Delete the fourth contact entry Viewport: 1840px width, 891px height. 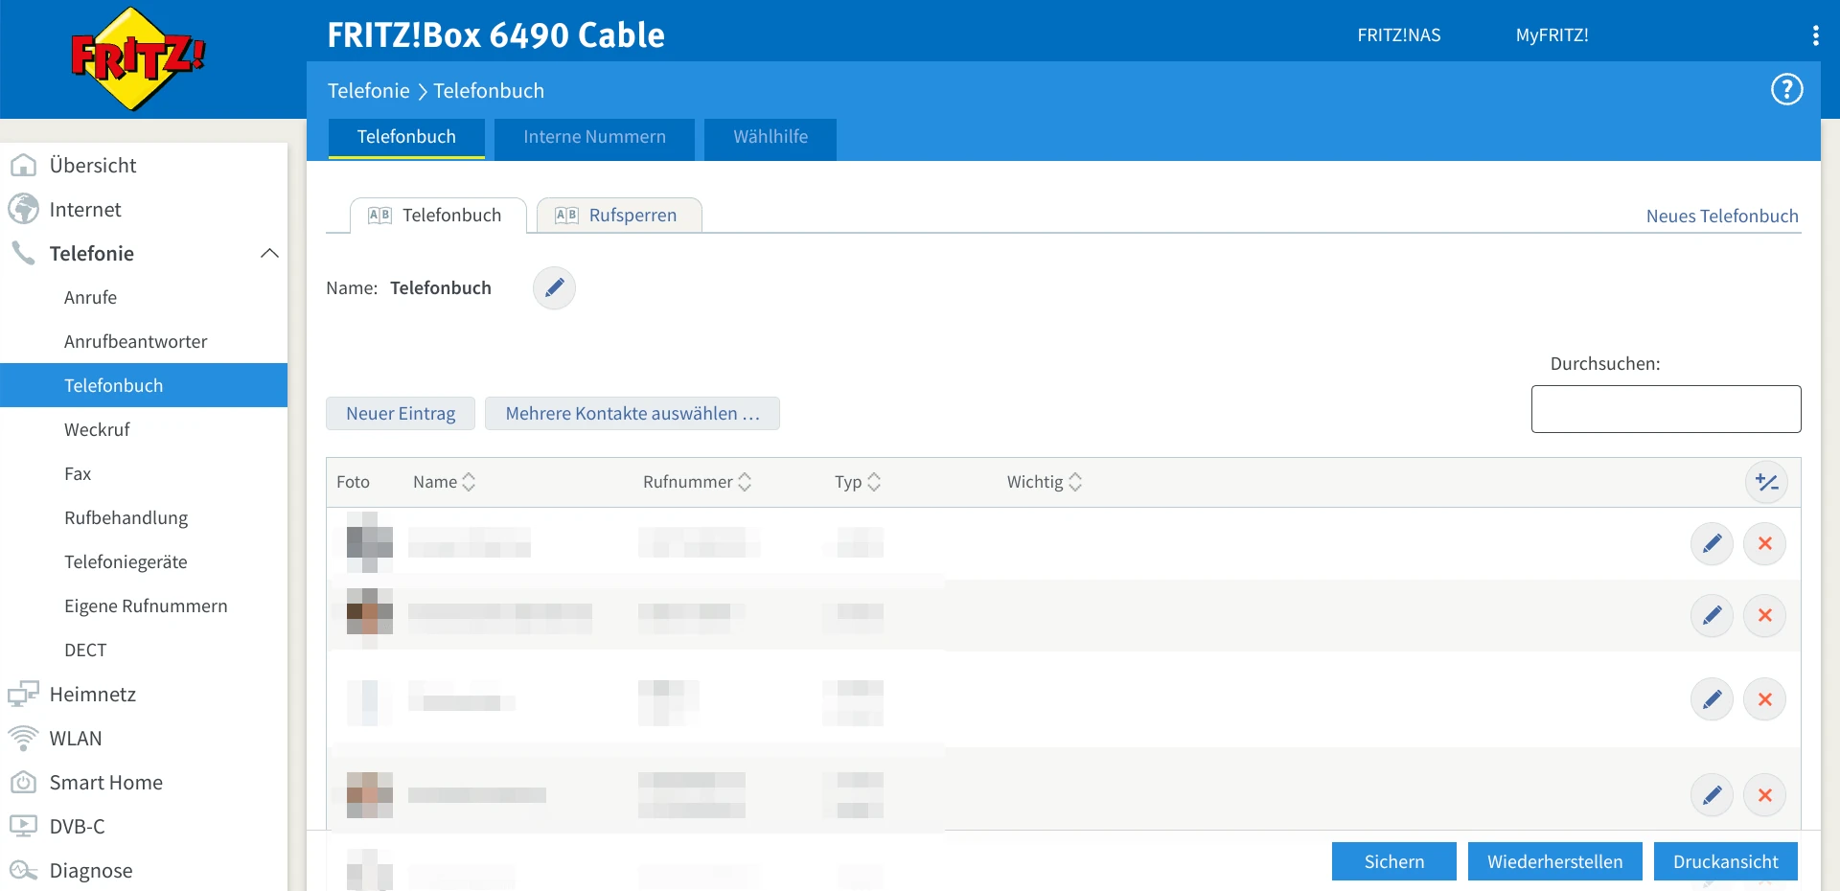point(1764,795)
